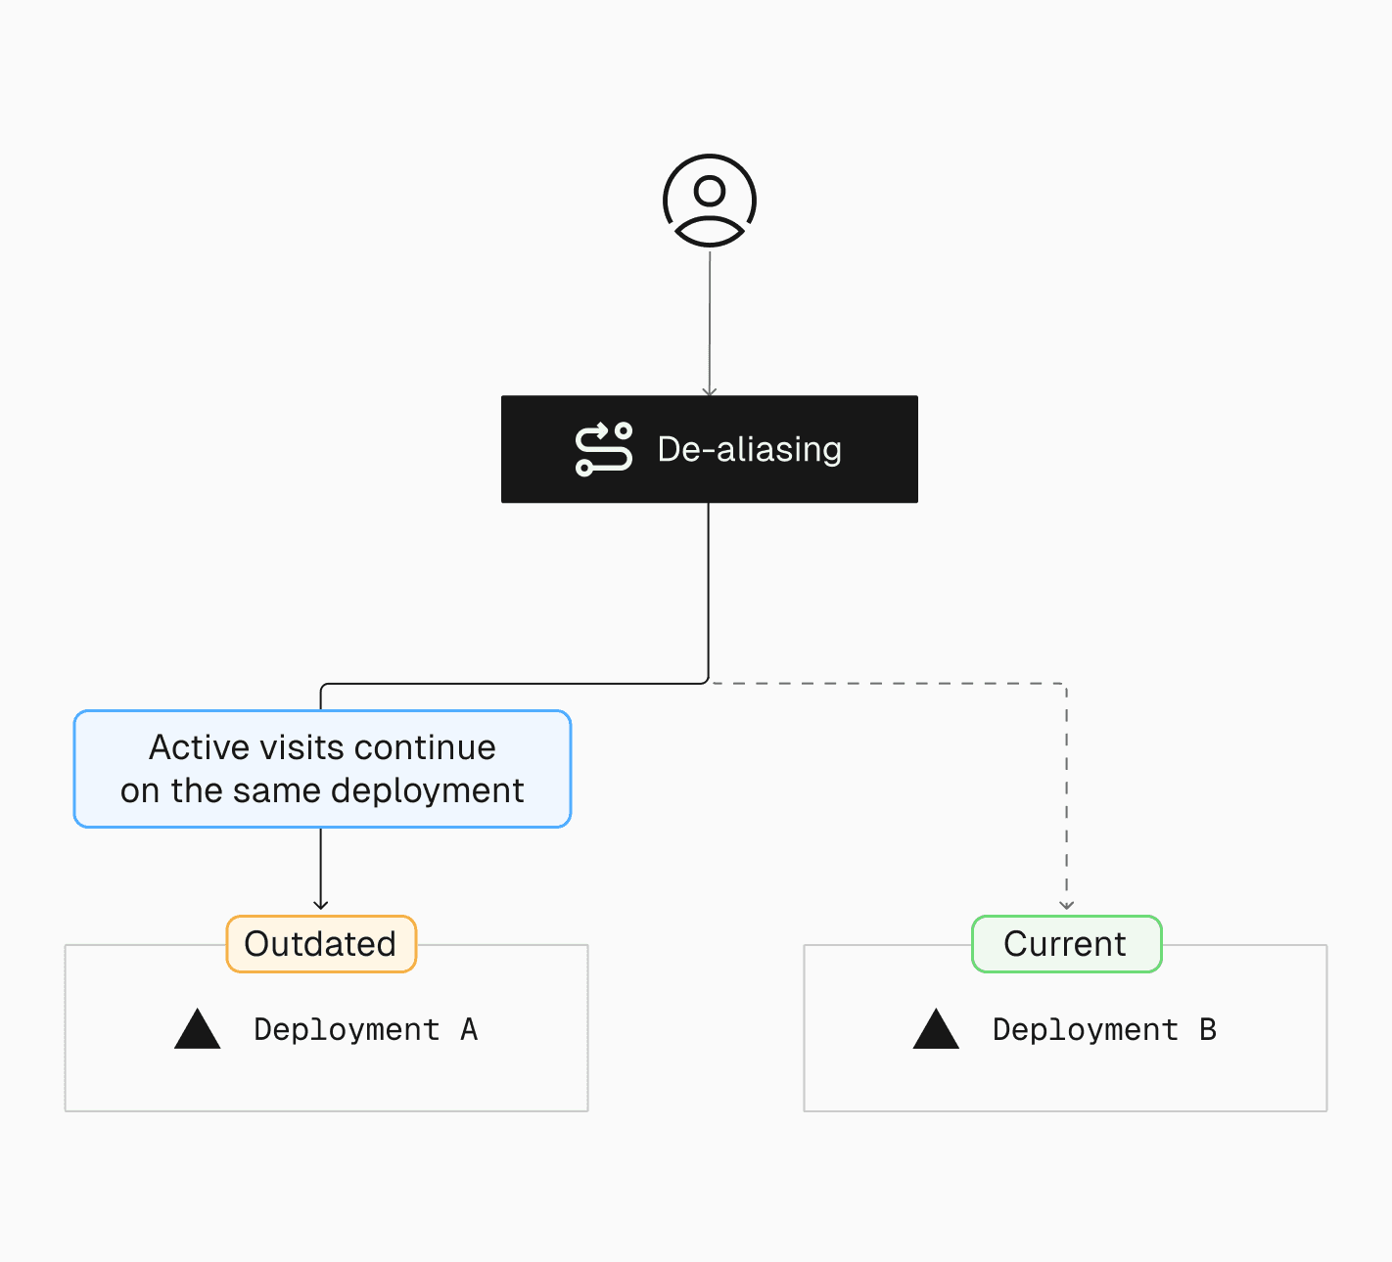The image size is (1392, 1262).
Task: Click the De-aliasing black button
Action: 710,448
